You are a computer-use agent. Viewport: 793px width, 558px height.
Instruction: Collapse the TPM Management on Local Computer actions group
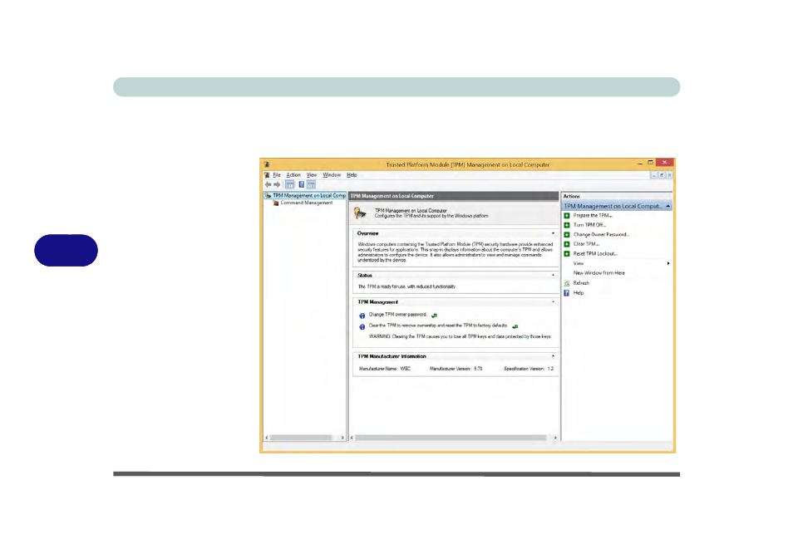pos(668,206)
